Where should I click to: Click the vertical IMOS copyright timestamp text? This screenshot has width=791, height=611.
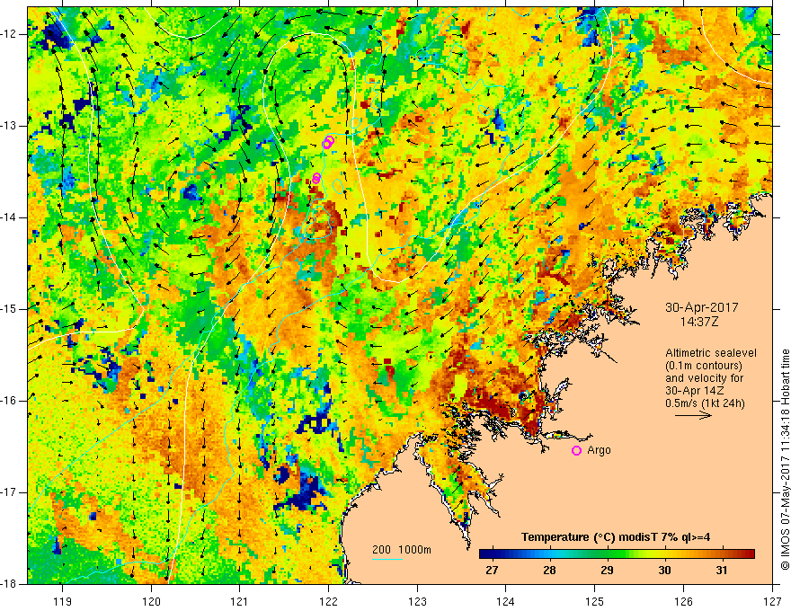[x=785, y=460]
